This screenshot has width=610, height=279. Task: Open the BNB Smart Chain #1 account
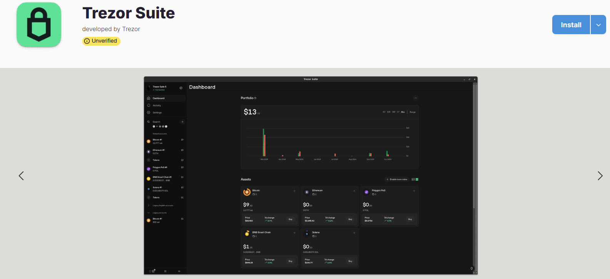[165, 179]
